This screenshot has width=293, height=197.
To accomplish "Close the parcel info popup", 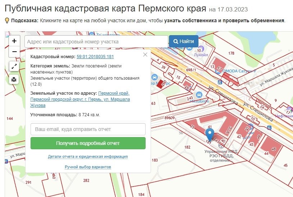I will [145, 55].
